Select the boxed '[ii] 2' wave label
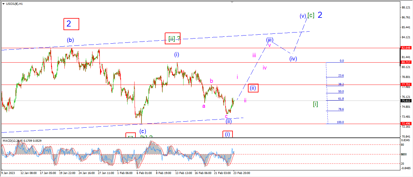This screenshot has height=177, width=413. 173,38
